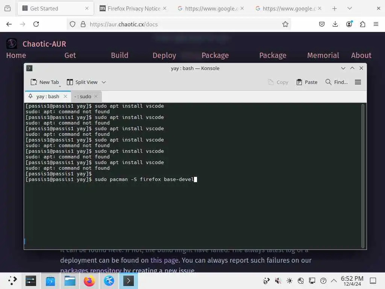Open the Build navigation link

[120, 55]
